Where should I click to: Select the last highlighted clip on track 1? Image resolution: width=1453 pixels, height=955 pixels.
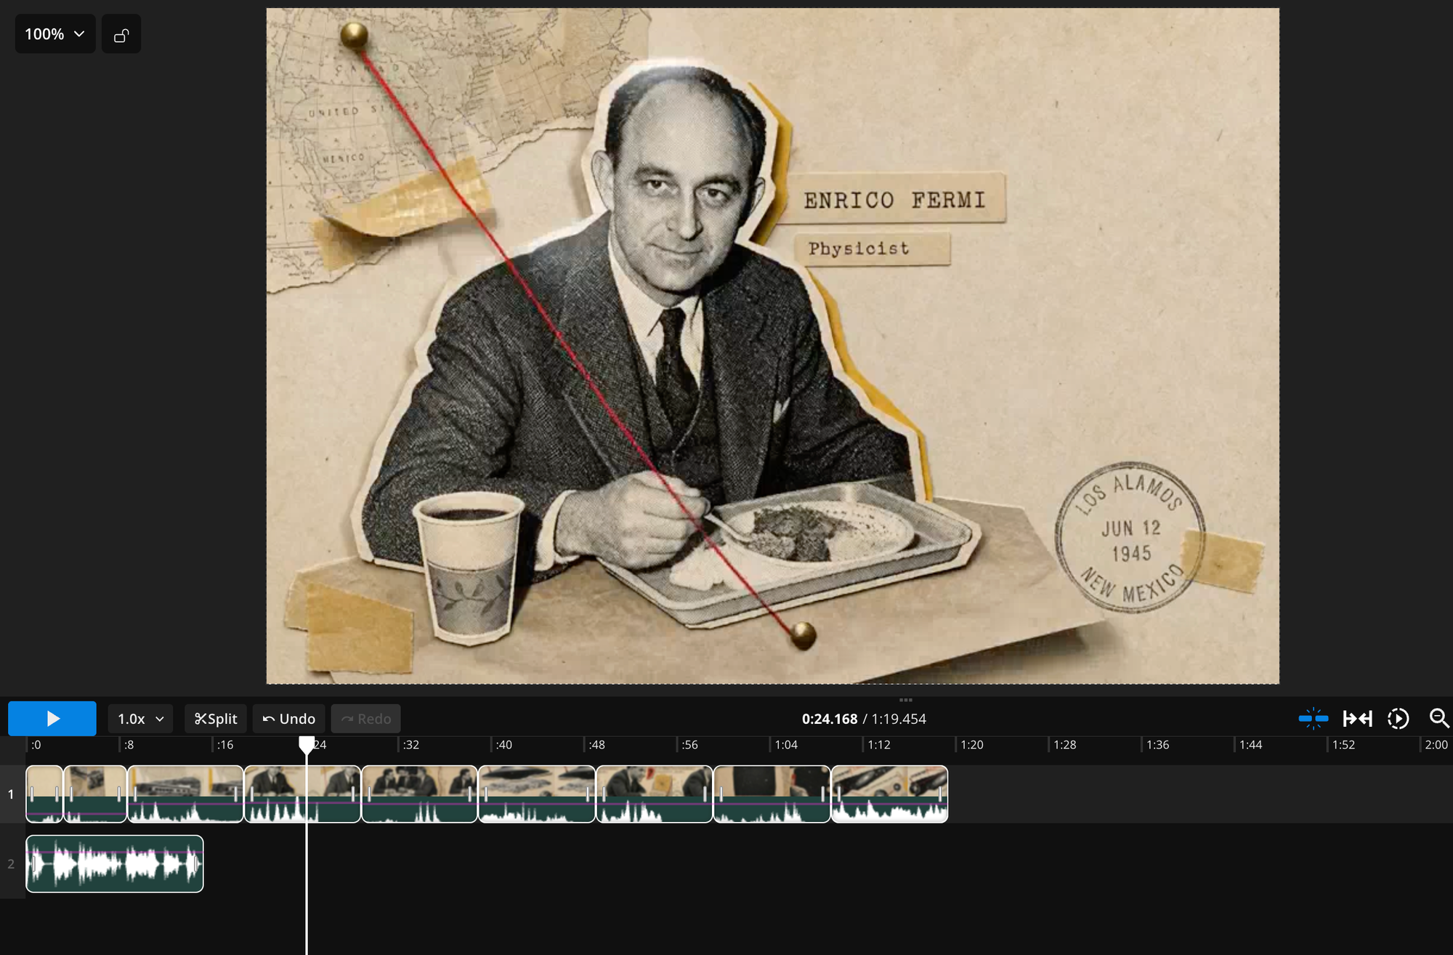[890, 794]
